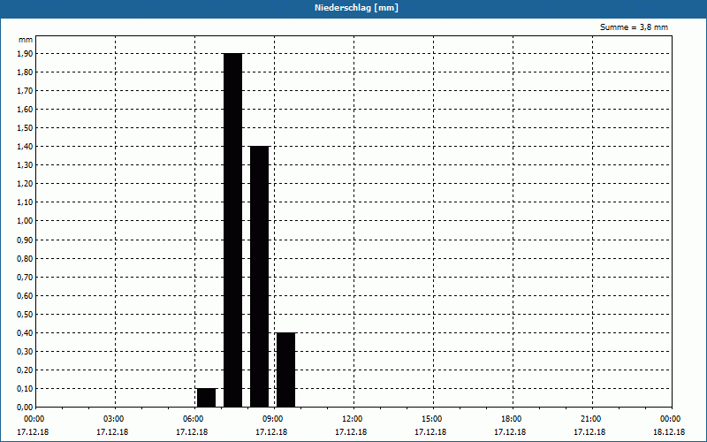Choose the 21:00 time label
The width and height of the screenshot is (707, 442).
coord(590,419)
